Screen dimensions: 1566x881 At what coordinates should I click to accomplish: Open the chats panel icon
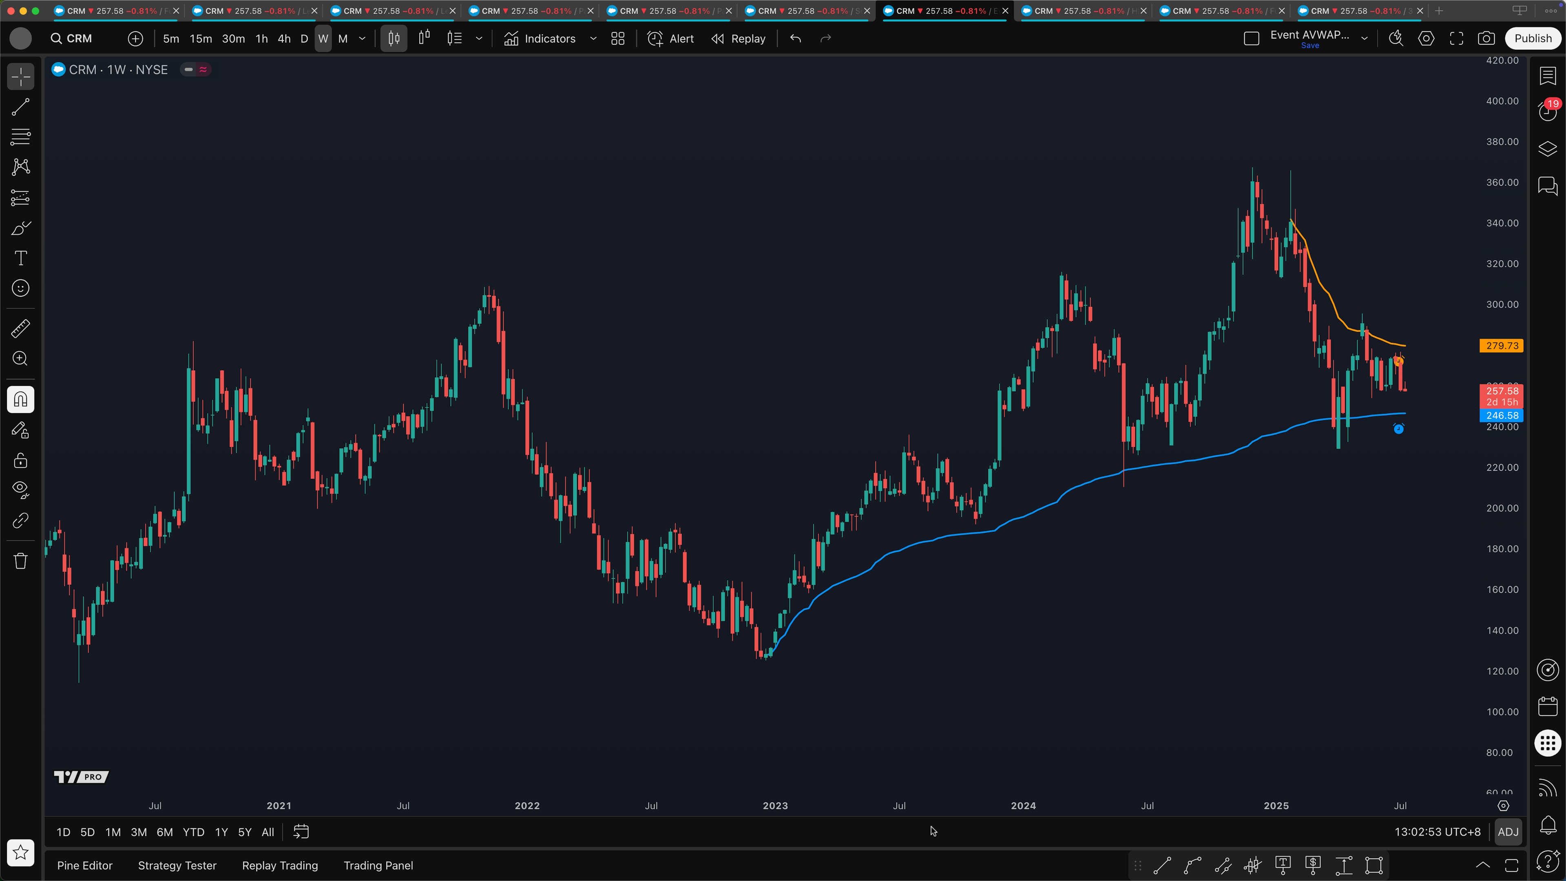[1548, 186]
